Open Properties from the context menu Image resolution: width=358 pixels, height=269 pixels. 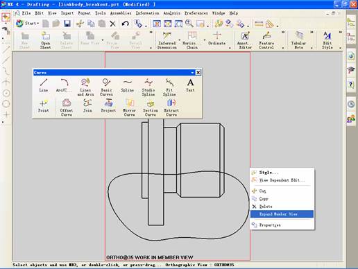(x=282, y=225)
